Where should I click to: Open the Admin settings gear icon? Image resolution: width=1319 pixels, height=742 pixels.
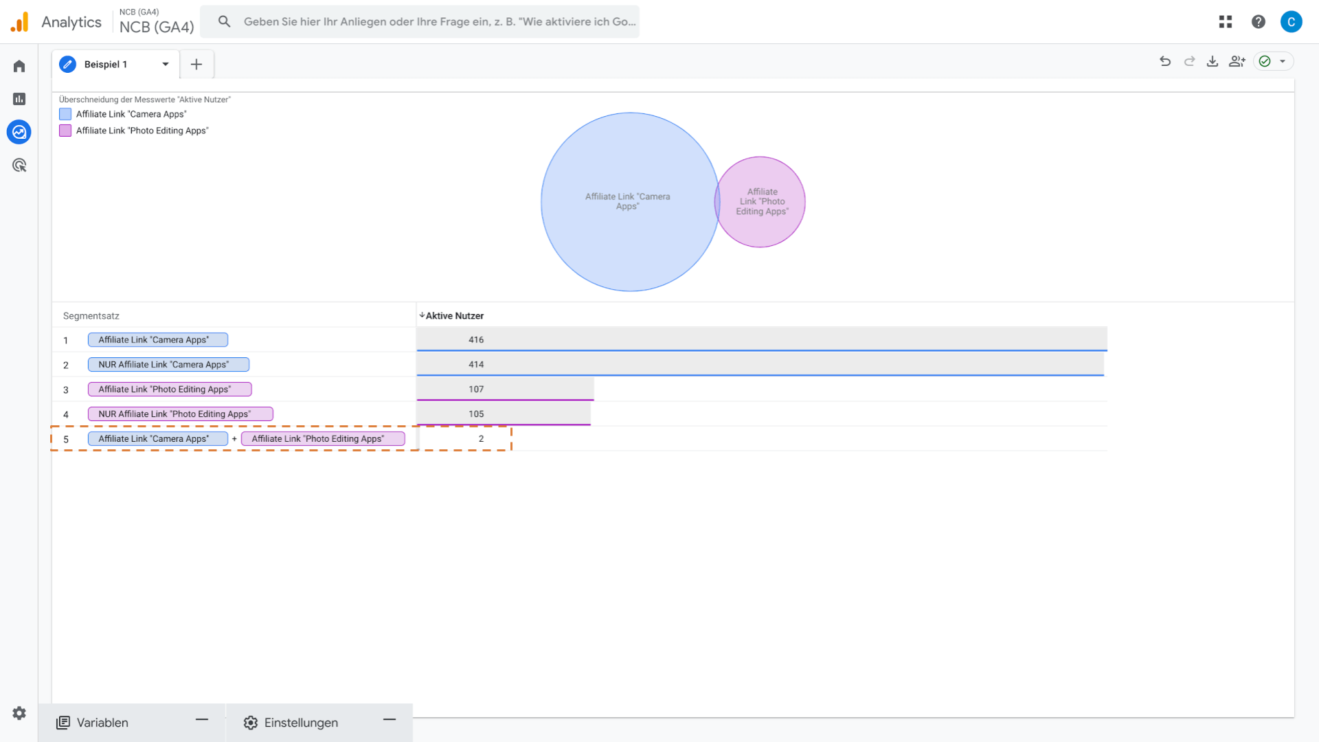click(19, 713)
